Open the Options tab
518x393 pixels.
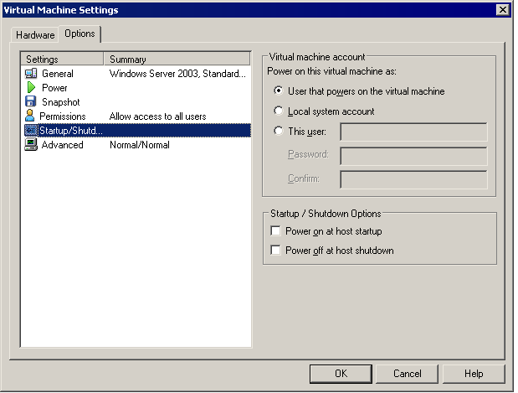pos(79,34)
